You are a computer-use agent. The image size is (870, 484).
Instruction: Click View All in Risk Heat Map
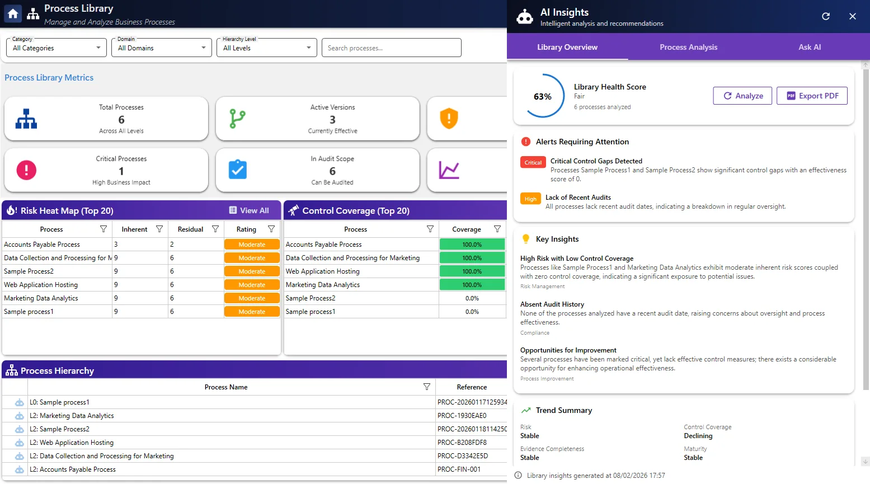click(x=249, y=210)
